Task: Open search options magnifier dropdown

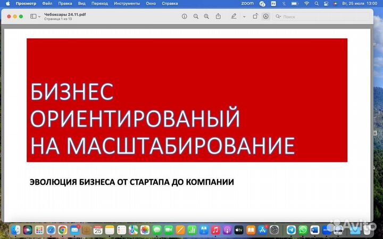Action: 278,16
